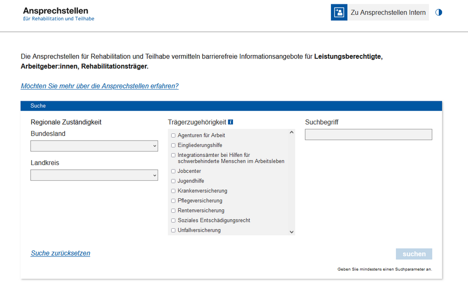This screenshot has height=294, width=468.
Task: Click the Suche panel header
Action: tap(231, 106)
